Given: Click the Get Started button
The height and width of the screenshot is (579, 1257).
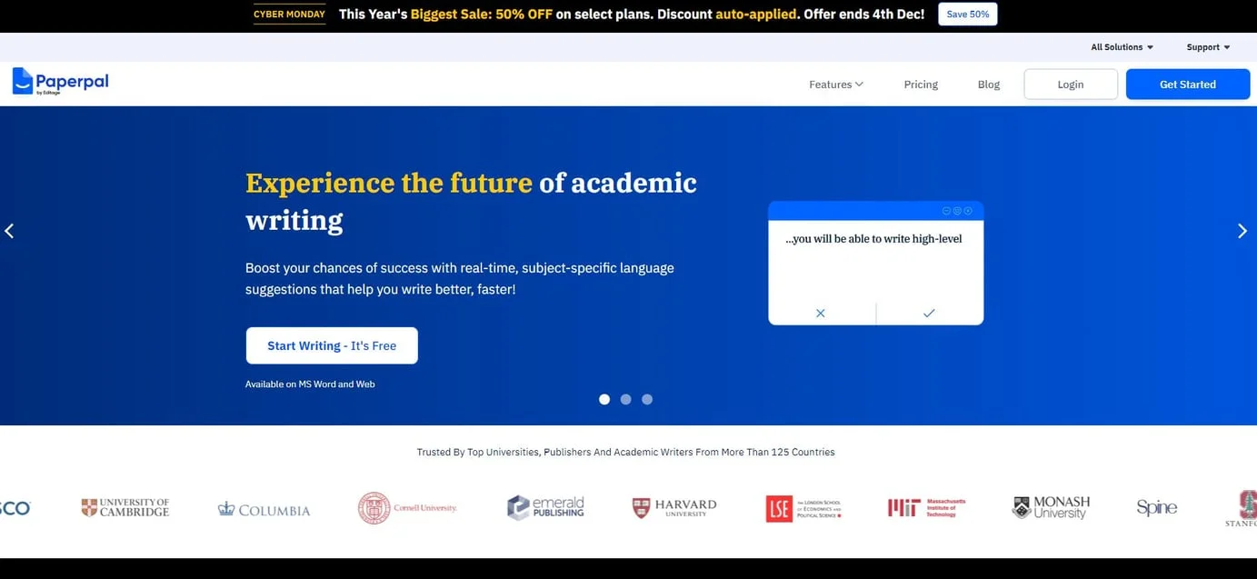Looking at the screenshot, I should click(x=1188, y=85).
